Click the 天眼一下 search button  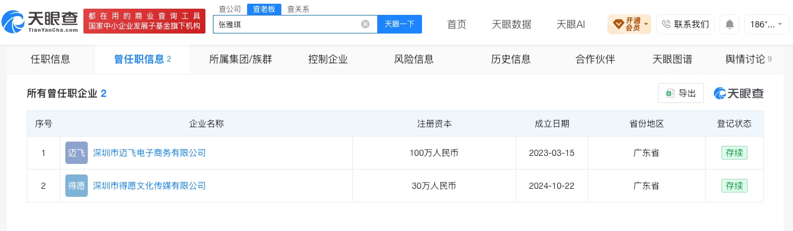coord(400,24)
